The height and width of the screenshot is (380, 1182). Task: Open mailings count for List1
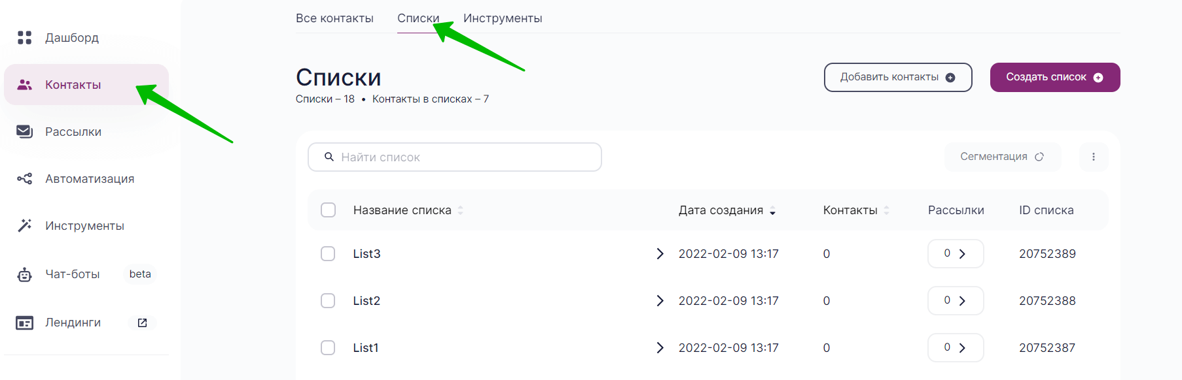click(x=956, y=347)
